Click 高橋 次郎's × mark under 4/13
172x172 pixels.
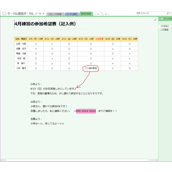[x=69, y=54]
